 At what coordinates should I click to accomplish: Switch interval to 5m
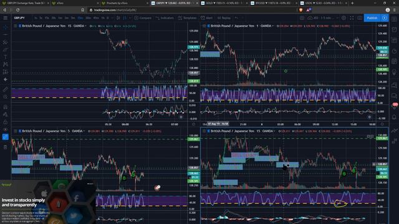pyautogui.click(x=73, y=18)
